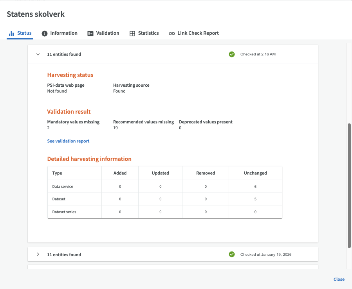This screenshot has width=352, height=289.
Task: Click the chain-link icon for Link Check Report
Action: pyautogui.click(x=171, y=34)
